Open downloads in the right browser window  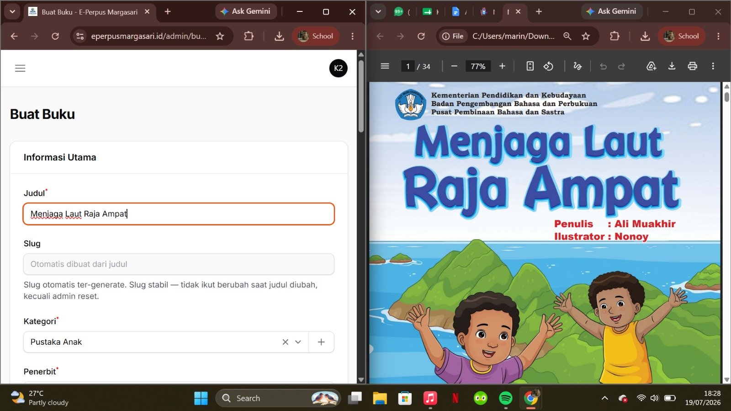(x=645, y=36)
